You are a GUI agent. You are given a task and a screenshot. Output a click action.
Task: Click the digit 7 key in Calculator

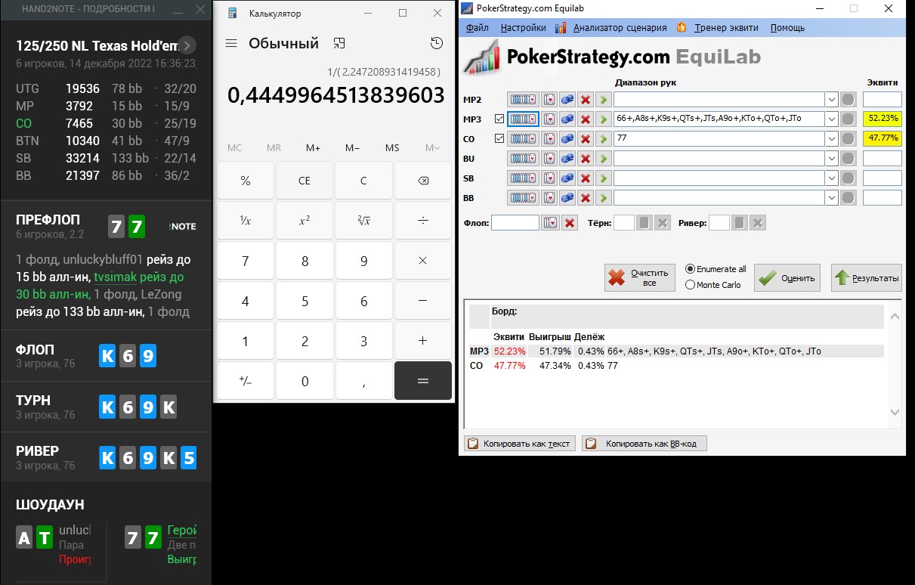pyautogui.click(x=246, y=261)
